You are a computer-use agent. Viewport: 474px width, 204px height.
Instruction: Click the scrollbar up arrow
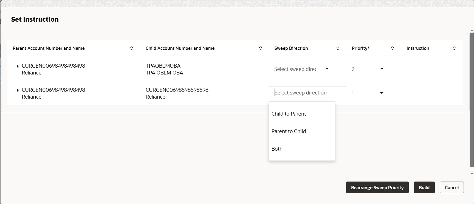click(x=472, y=30)
